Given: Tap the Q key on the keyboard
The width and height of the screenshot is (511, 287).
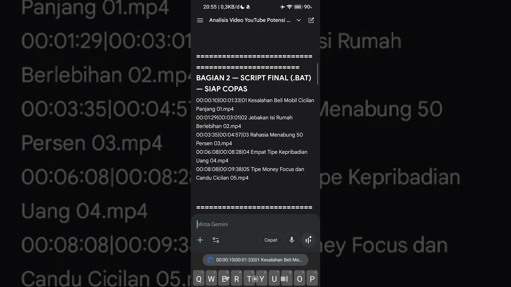Looking at the screenshot, I should (x=199, y=279).
